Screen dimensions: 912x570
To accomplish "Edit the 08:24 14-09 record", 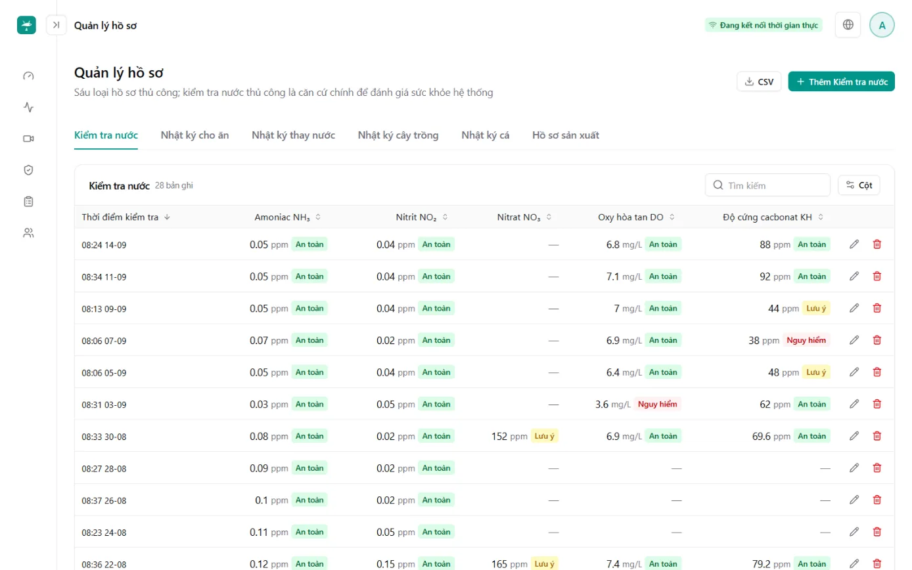I will [x=854, y=244].
